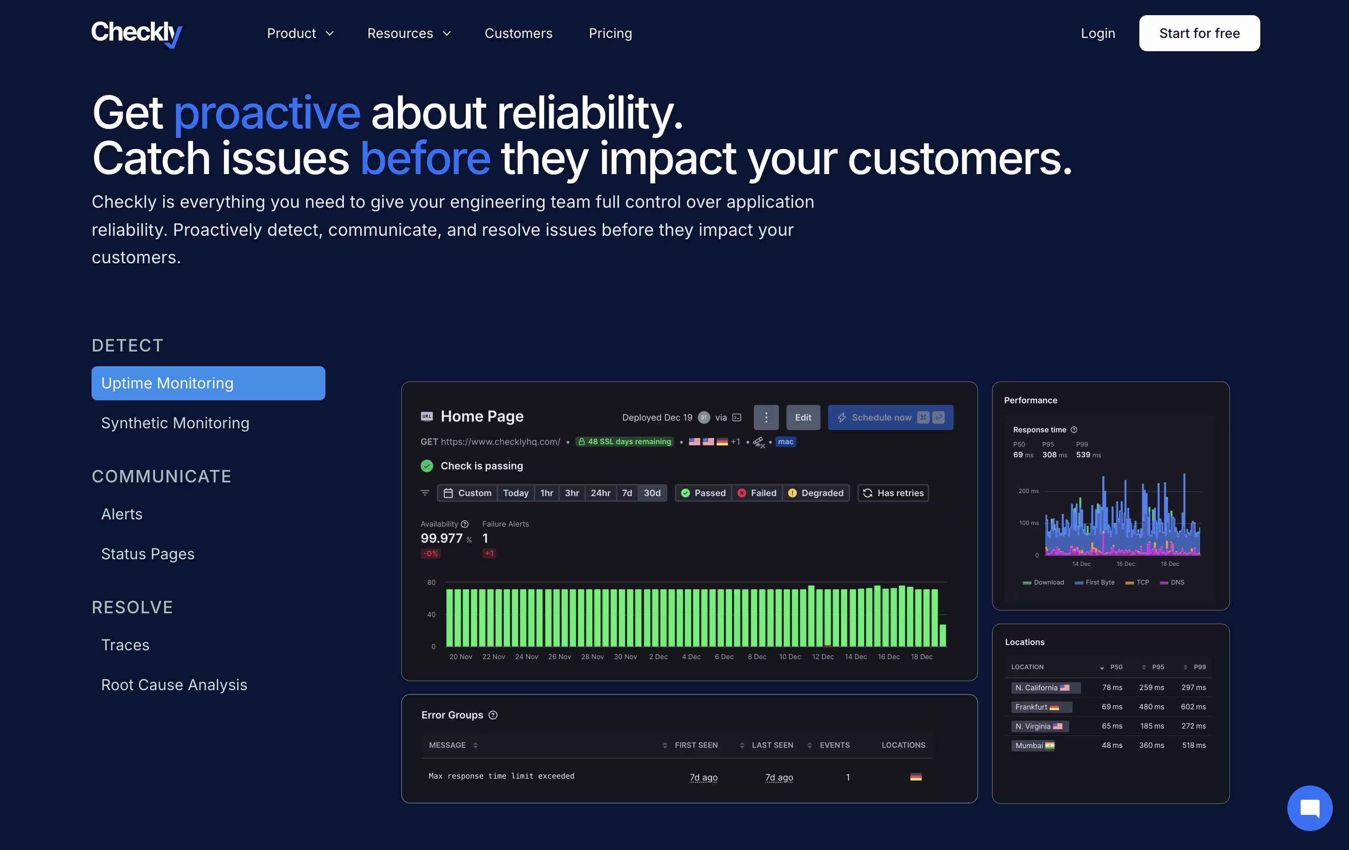This screenshot has width=1349, height=850.
Task: Toggle the Passed results filter
Action: 703,493
